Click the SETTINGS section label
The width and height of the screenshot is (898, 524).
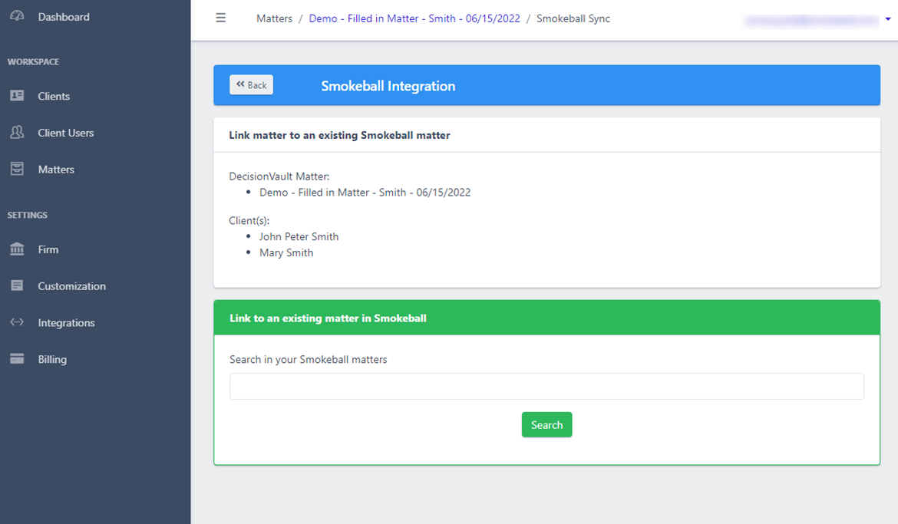point(28,216)
